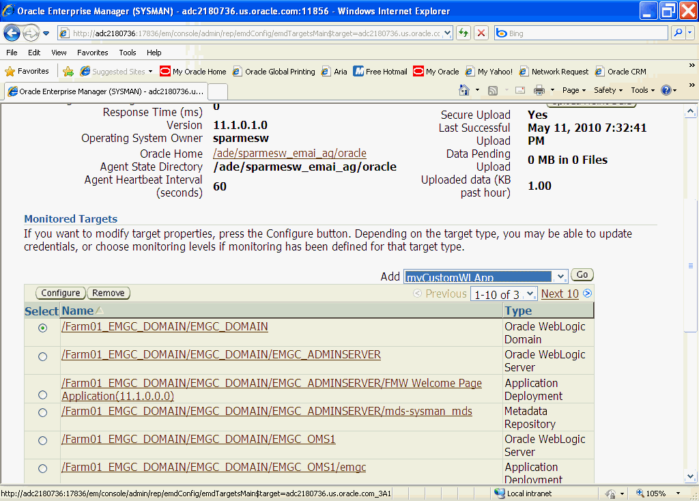Open the View menu

click(x=59, y=53)
